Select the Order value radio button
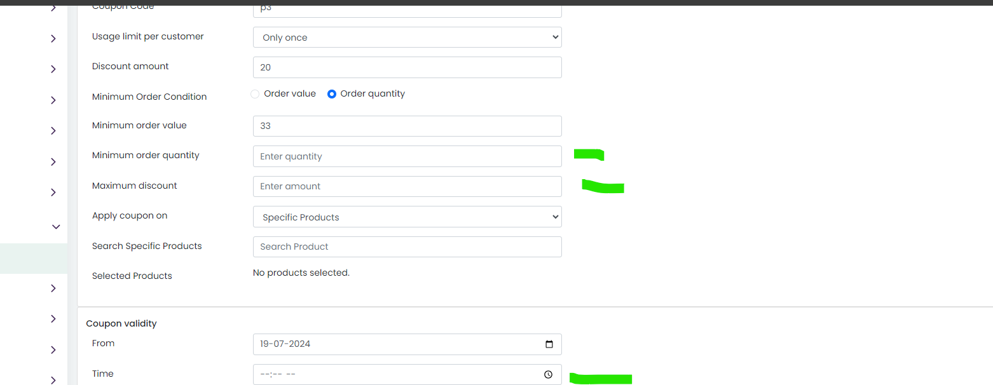 (255, 94)
